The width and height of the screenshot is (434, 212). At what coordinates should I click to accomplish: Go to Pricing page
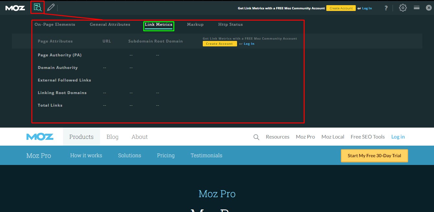click(x=166, y=155)
